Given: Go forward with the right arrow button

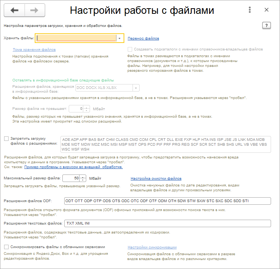Looking at the screenshot, I should pyautogui.click(x=35, y=10).
